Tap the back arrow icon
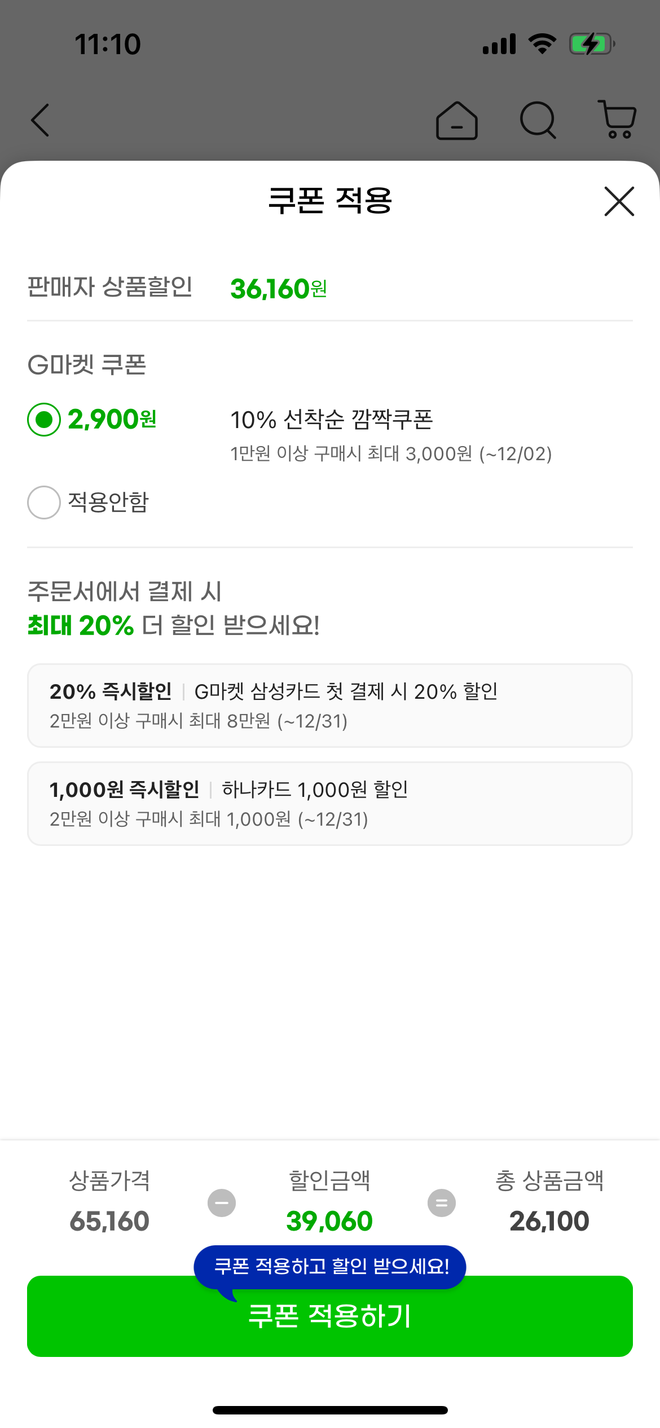 click(41, 120)
